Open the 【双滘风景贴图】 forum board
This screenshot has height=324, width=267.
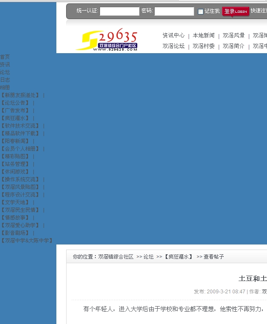coord(20,187)
